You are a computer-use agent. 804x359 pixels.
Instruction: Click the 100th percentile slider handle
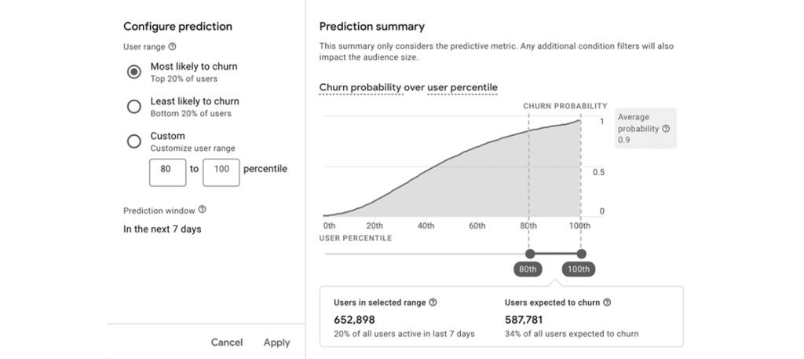581,253
